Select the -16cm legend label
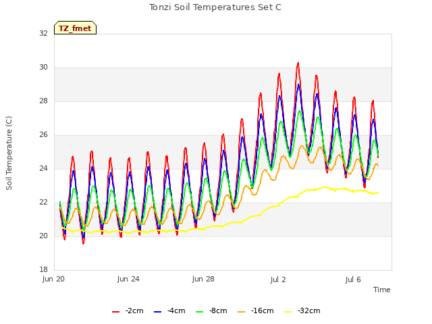This screenshot has height=324, width=432. pyautogui.click(x=263, y=310)
